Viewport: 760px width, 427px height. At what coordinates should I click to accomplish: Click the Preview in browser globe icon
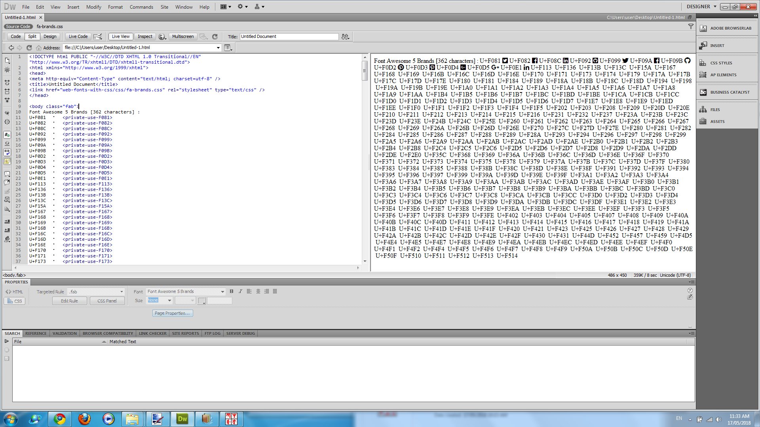coord(162,36)
